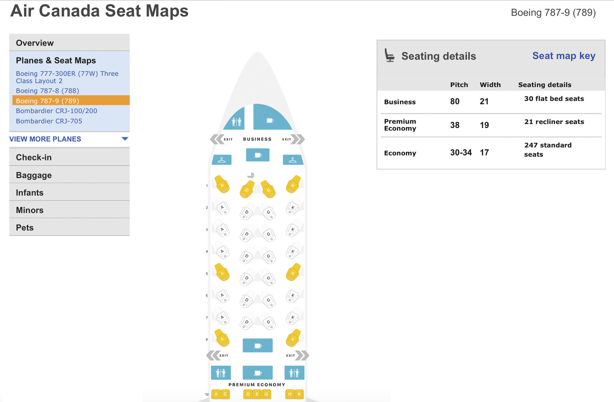The width and height of the screenshot is (614, 402).
Task: Click the seat icon beside Seating details heading
Action: [x=390, y=56]
